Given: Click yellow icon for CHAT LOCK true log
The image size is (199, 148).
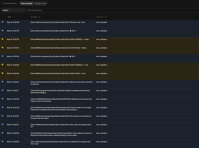Looking at the screenshot, I should 2,73.
